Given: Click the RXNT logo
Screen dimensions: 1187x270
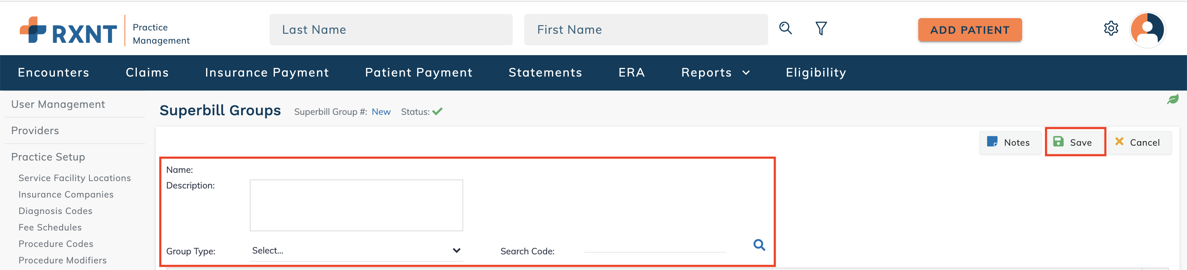Looking at the screenshot, I should click(x=68, y=30).
